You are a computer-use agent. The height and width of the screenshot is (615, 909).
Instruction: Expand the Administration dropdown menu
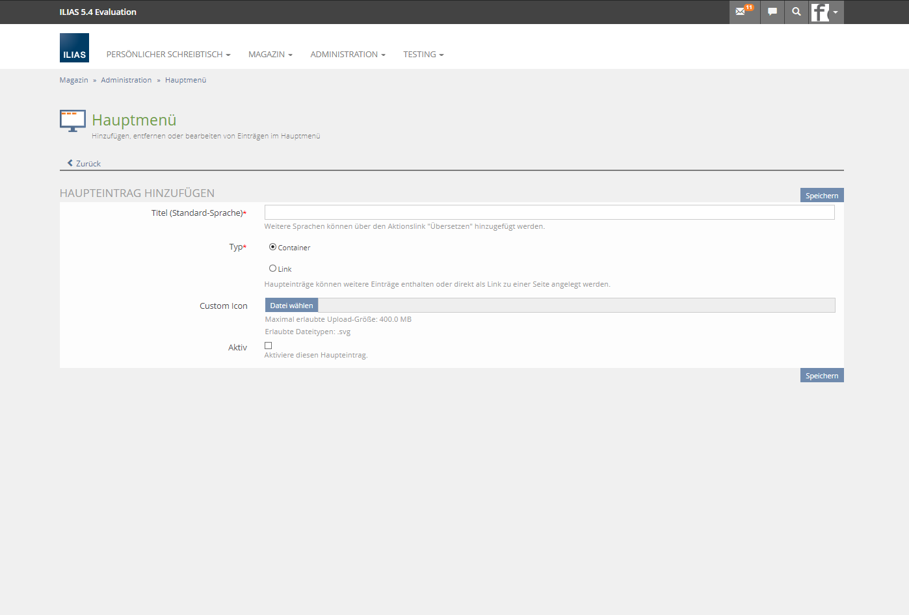347,55
